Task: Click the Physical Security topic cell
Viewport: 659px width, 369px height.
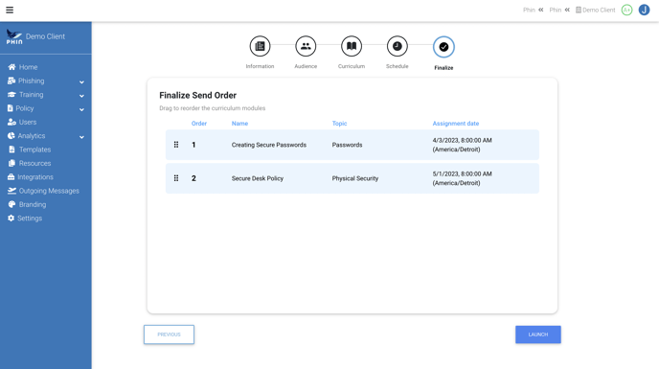Action: [x=355, y=178]
